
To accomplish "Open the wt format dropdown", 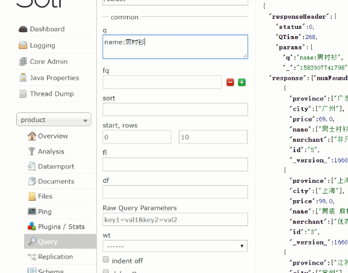I will [x=175, y=246].
